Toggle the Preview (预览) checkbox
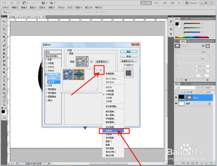217x166 pixels. click(125, 65)
